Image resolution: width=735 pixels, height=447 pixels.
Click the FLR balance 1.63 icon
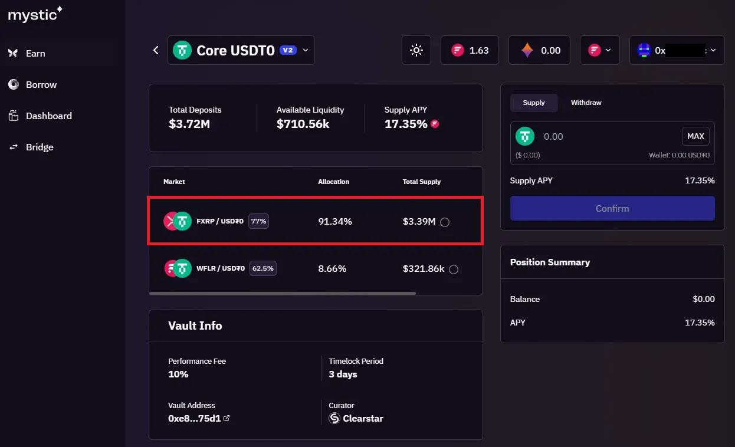[457, 50]
